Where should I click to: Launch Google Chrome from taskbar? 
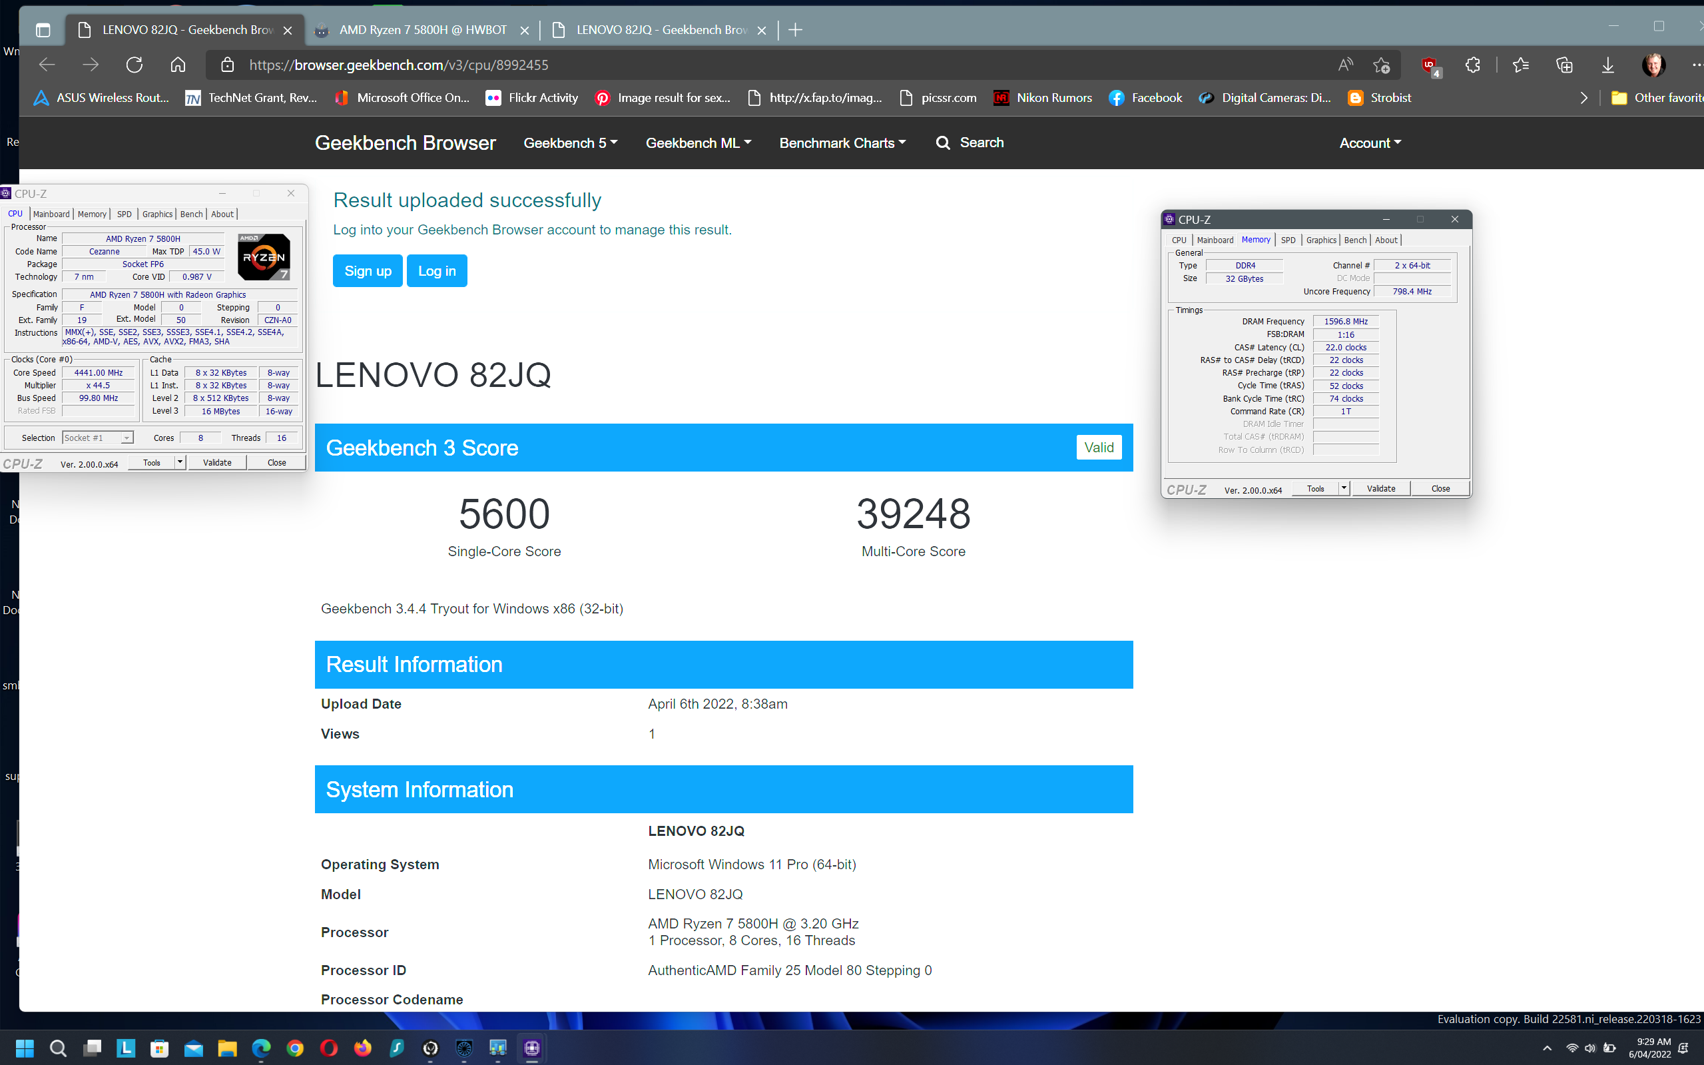295,1048
